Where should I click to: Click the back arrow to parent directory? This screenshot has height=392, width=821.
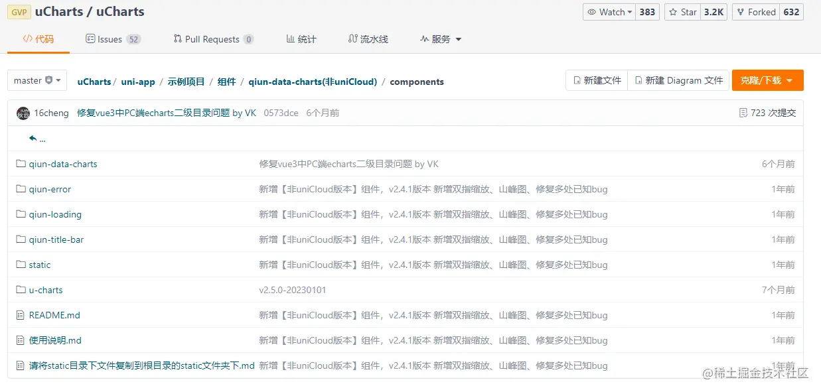(33, 139)
